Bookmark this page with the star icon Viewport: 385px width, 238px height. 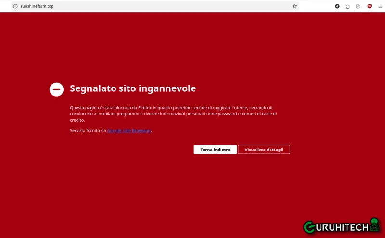click(x=295, y=6)
